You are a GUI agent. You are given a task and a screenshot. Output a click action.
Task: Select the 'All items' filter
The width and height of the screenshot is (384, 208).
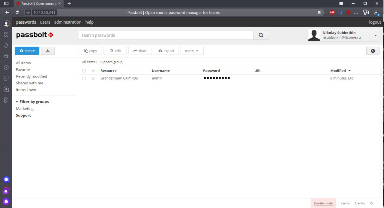click(x=23, y=63)
